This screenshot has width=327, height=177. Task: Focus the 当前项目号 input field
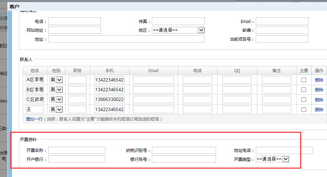[282, 39]
